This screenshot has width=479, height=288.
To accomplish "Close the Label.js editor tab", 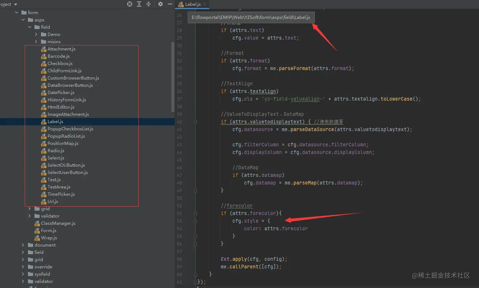I will (x=205, y=4).
